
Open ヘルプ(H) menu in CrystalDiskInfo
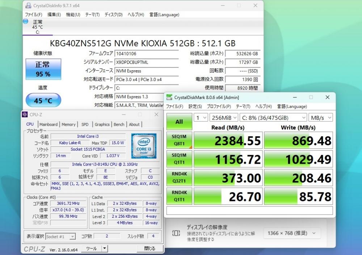tap(136, 14)
